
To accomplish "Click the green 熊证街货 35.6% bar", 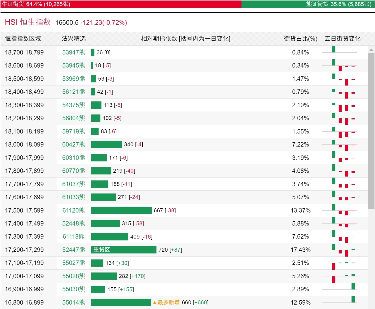I will (308, 4).
